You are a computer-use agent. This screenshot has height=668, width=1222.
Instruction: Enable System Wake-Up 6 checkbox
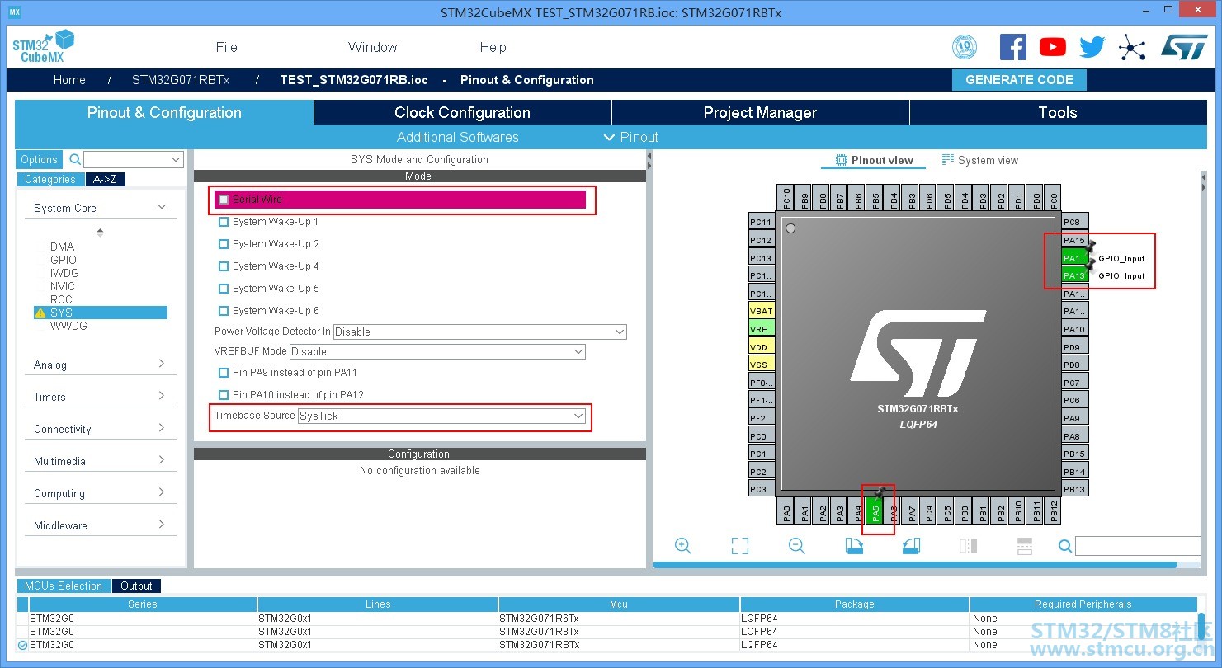coord(224,311)
